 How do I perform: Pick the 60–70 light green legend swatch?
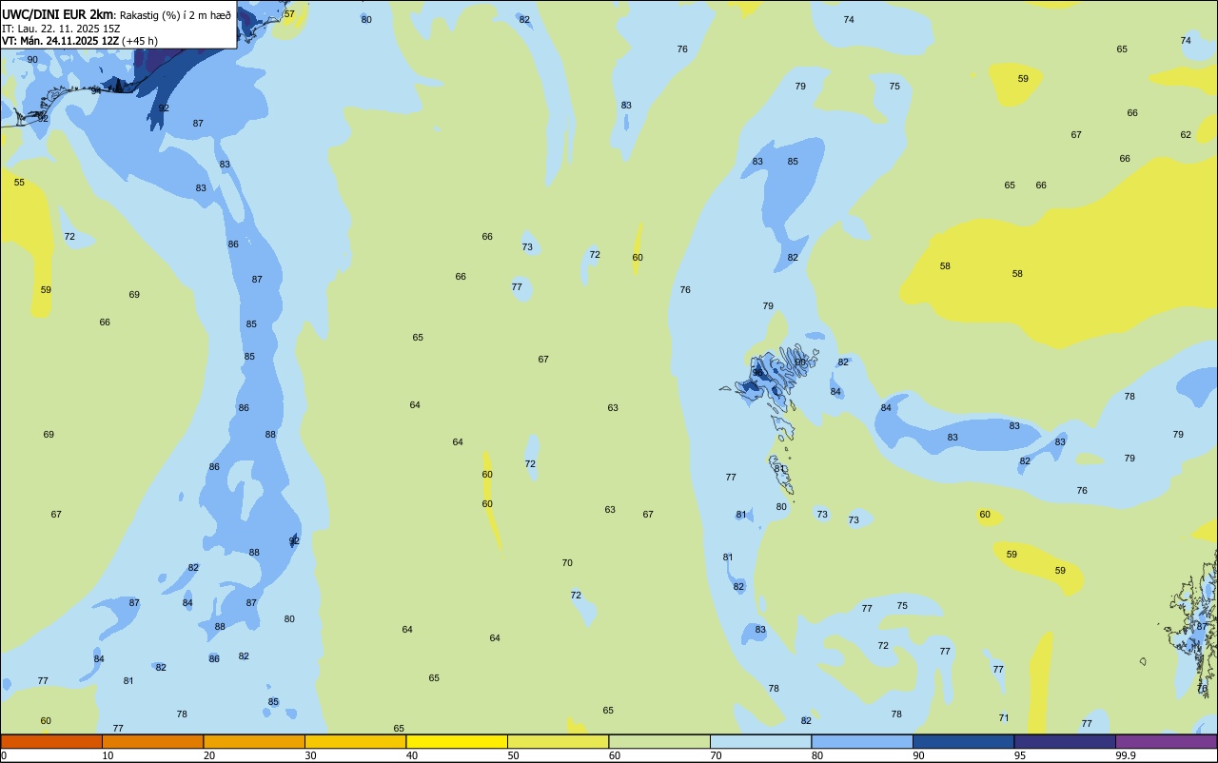pyautogui.click(x=659, y=741)
